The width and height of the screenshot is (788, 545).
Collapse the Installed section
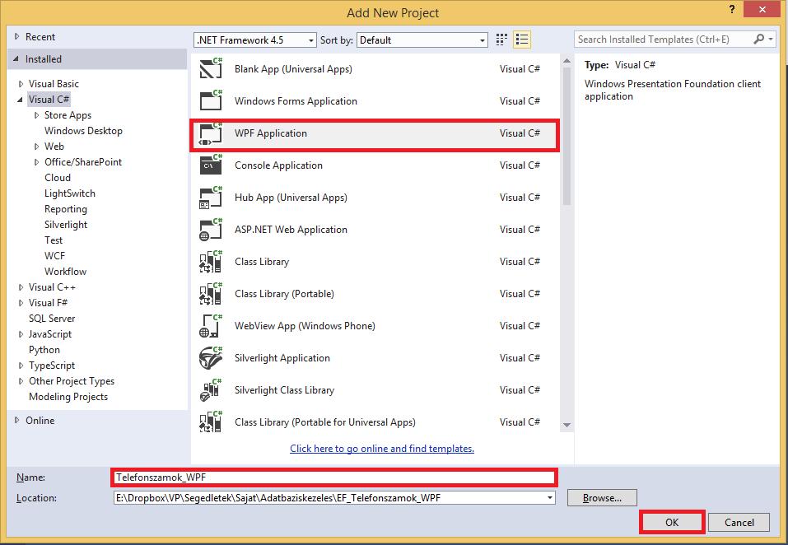(16, 58)
